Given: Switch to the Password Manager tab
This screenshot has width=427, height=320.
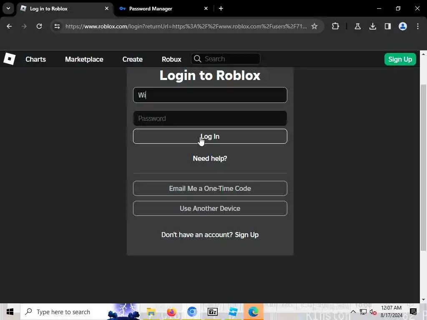Looking at the screenshot, I should [x=163, y=8].
